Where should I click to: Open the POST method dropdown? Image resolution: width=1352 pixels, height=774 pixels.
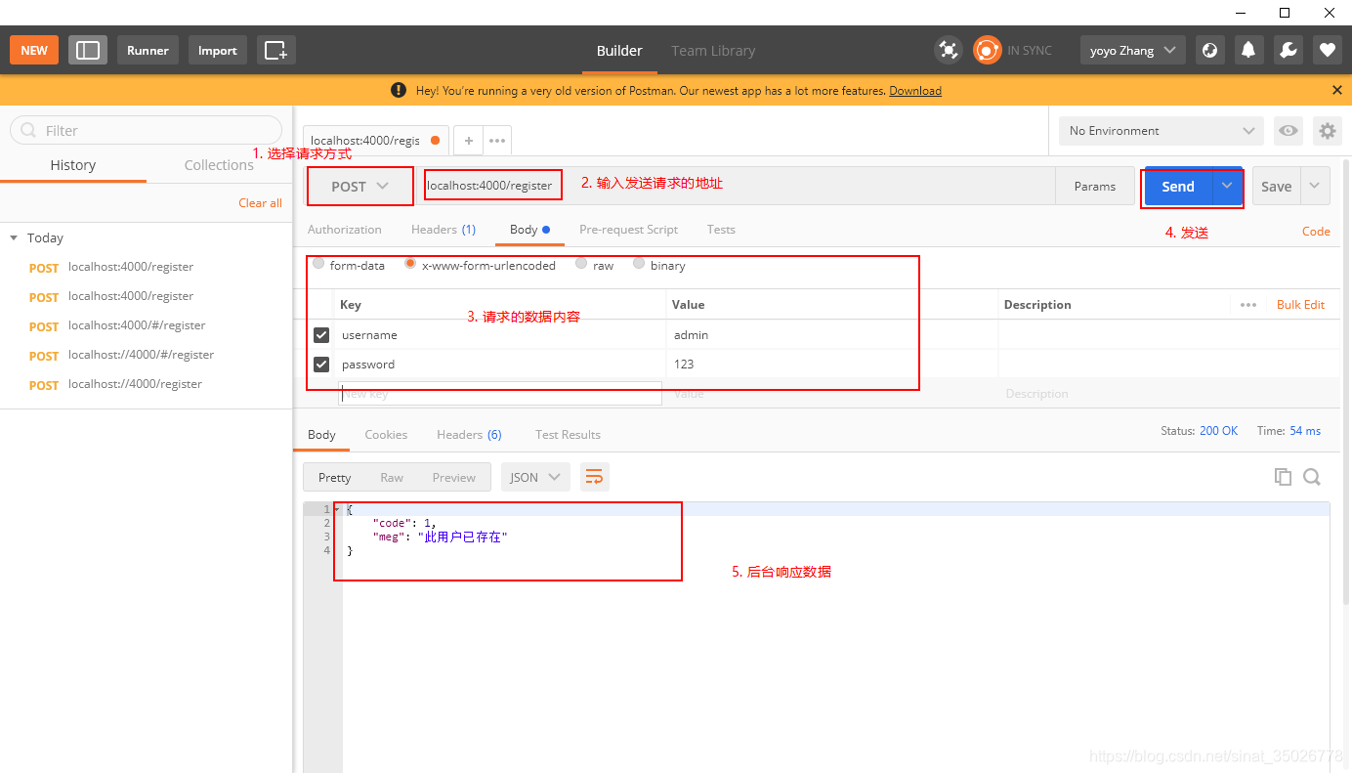(x=359, y=186)
